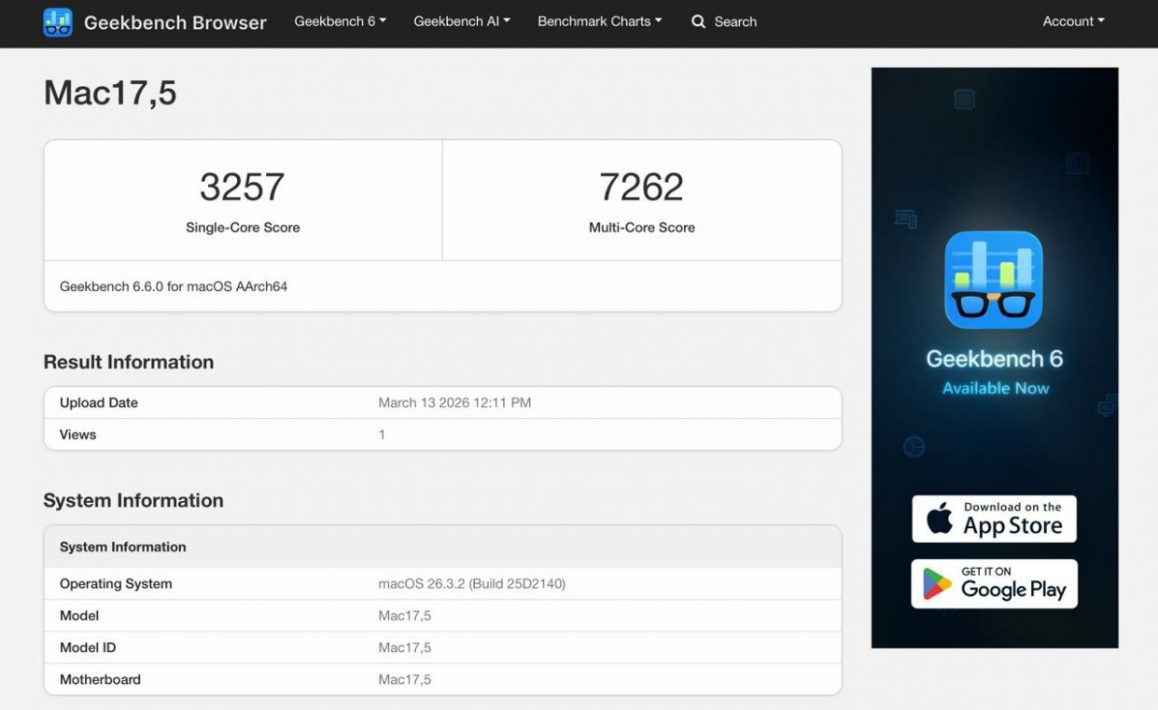Click the Motherboard row label
1158x710 pixels.
(x=100, y=679)
